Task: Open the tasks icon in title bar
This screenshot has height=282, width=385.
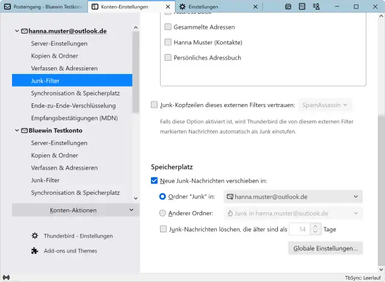Action: (302, 7)
